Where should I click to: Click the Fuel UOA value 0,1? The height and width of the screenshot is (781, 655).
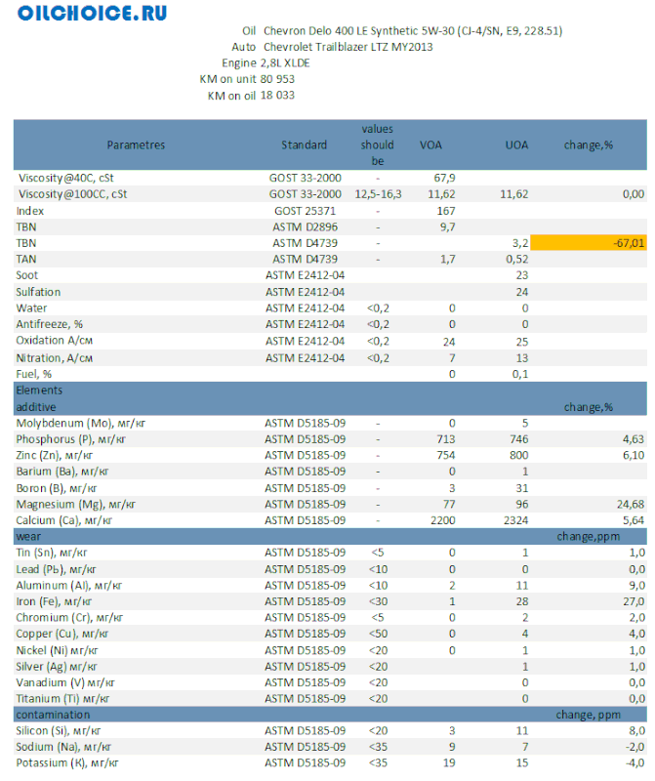520,374
